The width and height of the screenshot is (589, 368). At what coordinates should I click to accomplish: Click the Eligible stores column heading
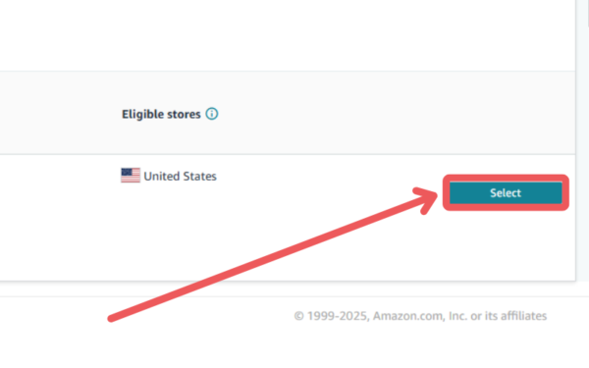tap(161, 114)
